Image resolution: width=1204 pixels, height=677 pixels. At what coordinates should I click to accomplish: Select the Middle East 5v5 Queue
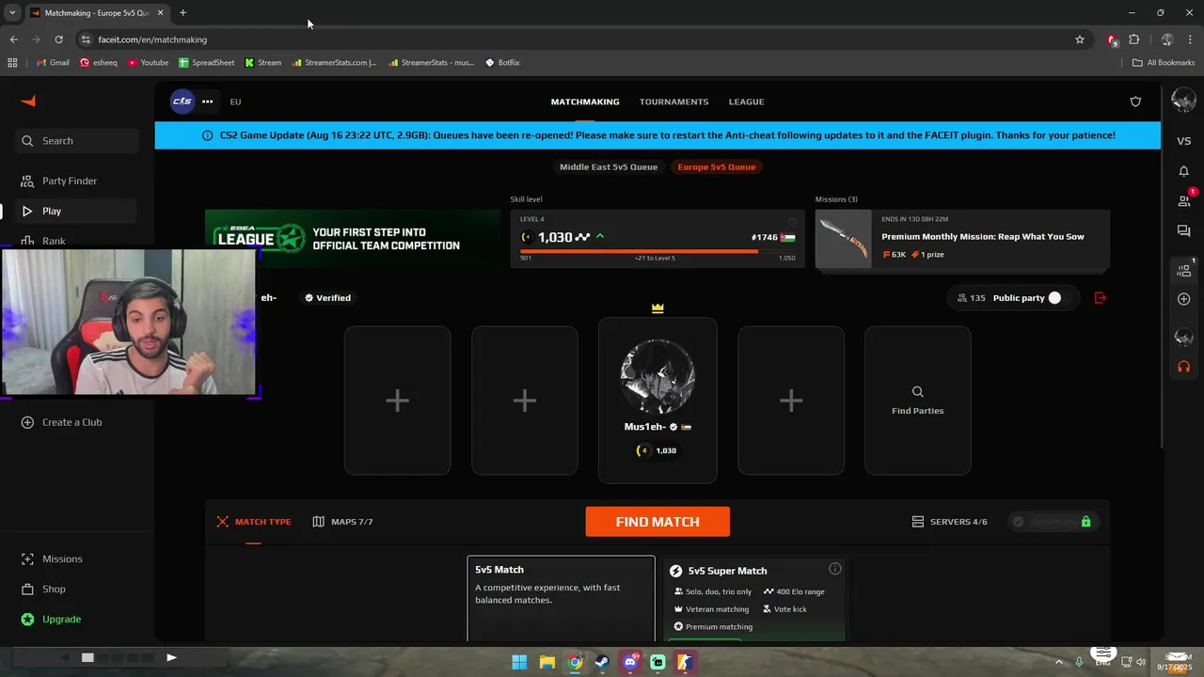pos(609,167)
